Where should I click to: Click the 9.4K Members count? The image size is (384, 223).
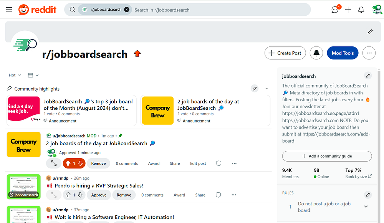[x=290, y=173]
